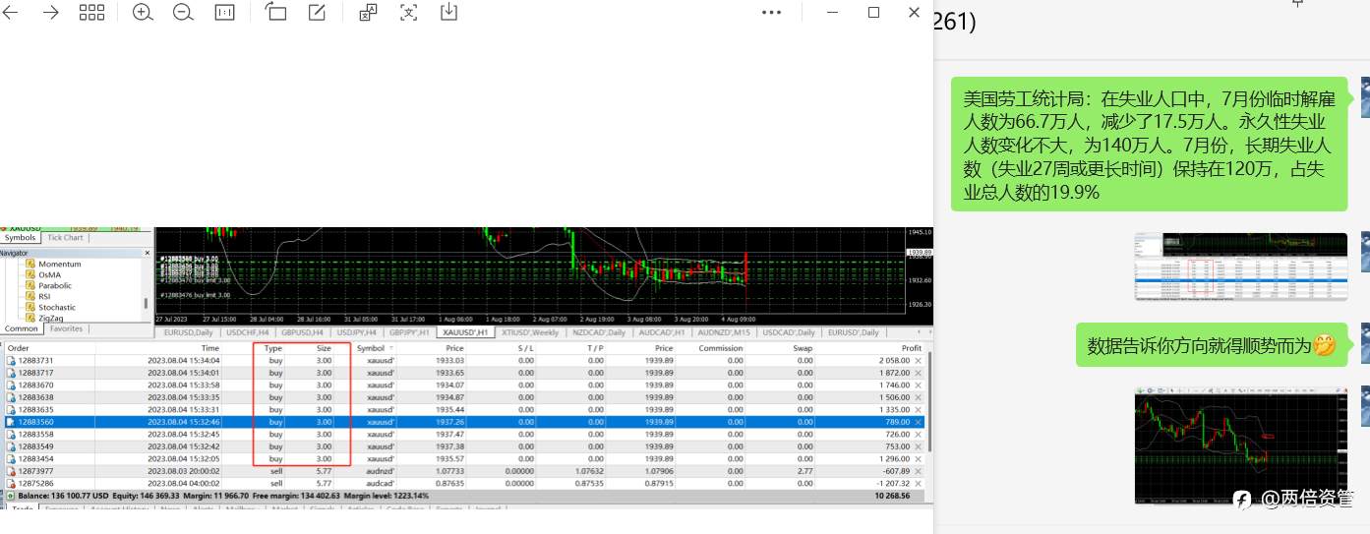The height and width of the screenshot is (534, 1370).
Task: Select the Momentum indicator in Navigator
Action: click(x=59, y=264)
